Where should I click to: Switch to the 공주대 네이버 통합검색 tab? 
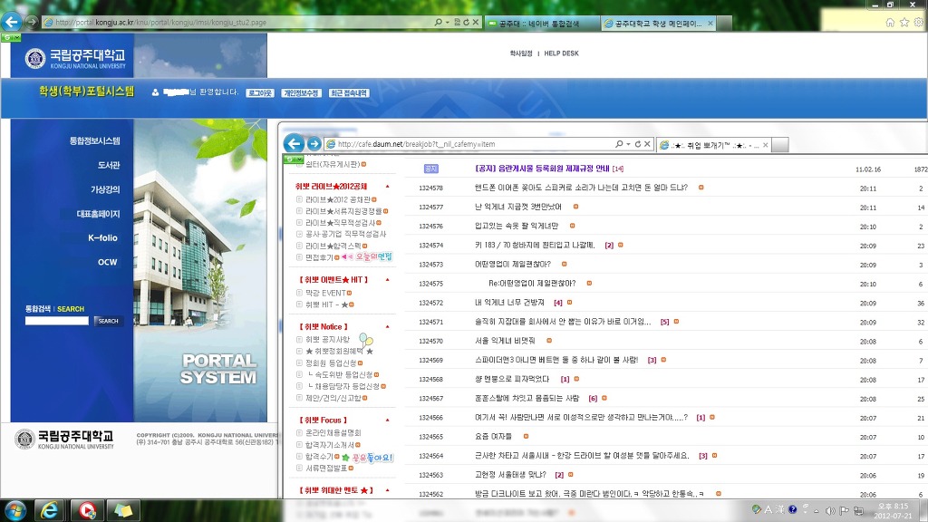click(x=541, y=24)
